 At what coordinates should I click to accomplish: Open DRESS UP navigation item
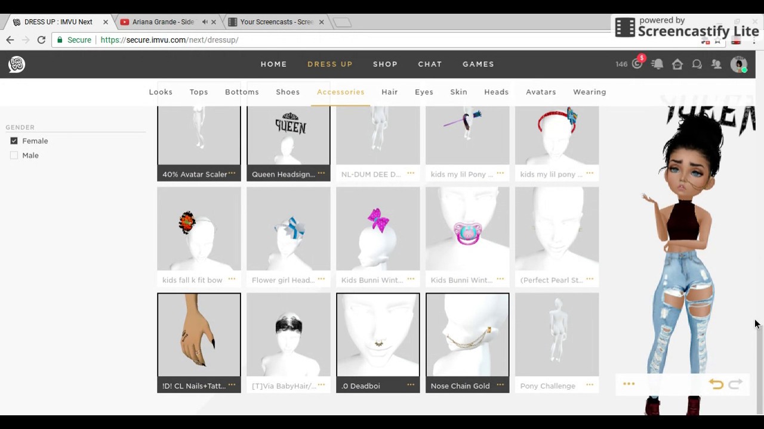[330, 64]
